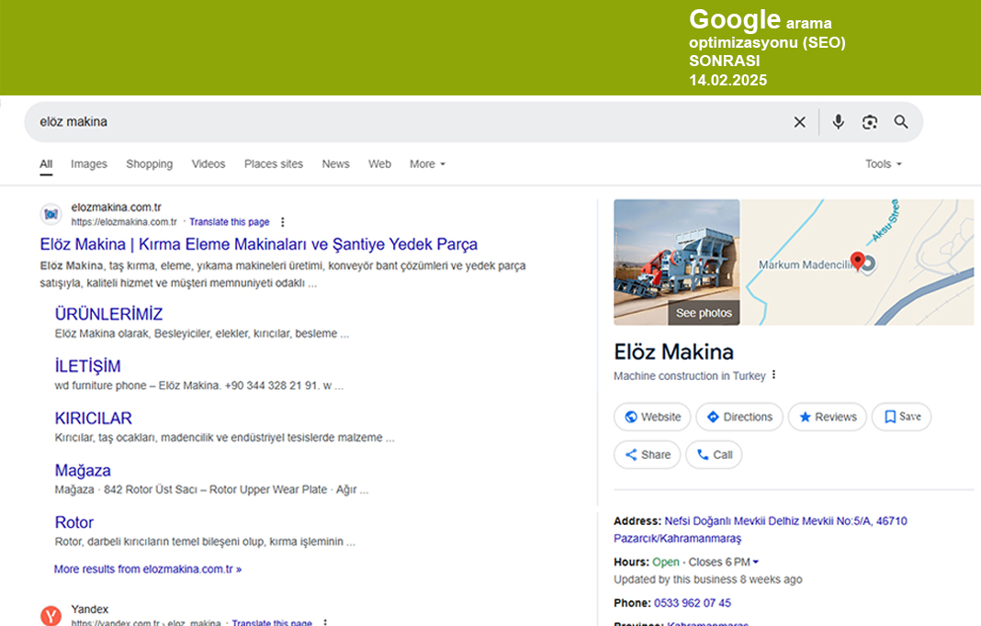Click the Share button
The height and width of the screenshot is (626, 981).
(x=648, y=454)
